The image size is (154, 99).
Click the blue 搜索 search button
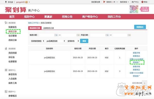(84, 41)
